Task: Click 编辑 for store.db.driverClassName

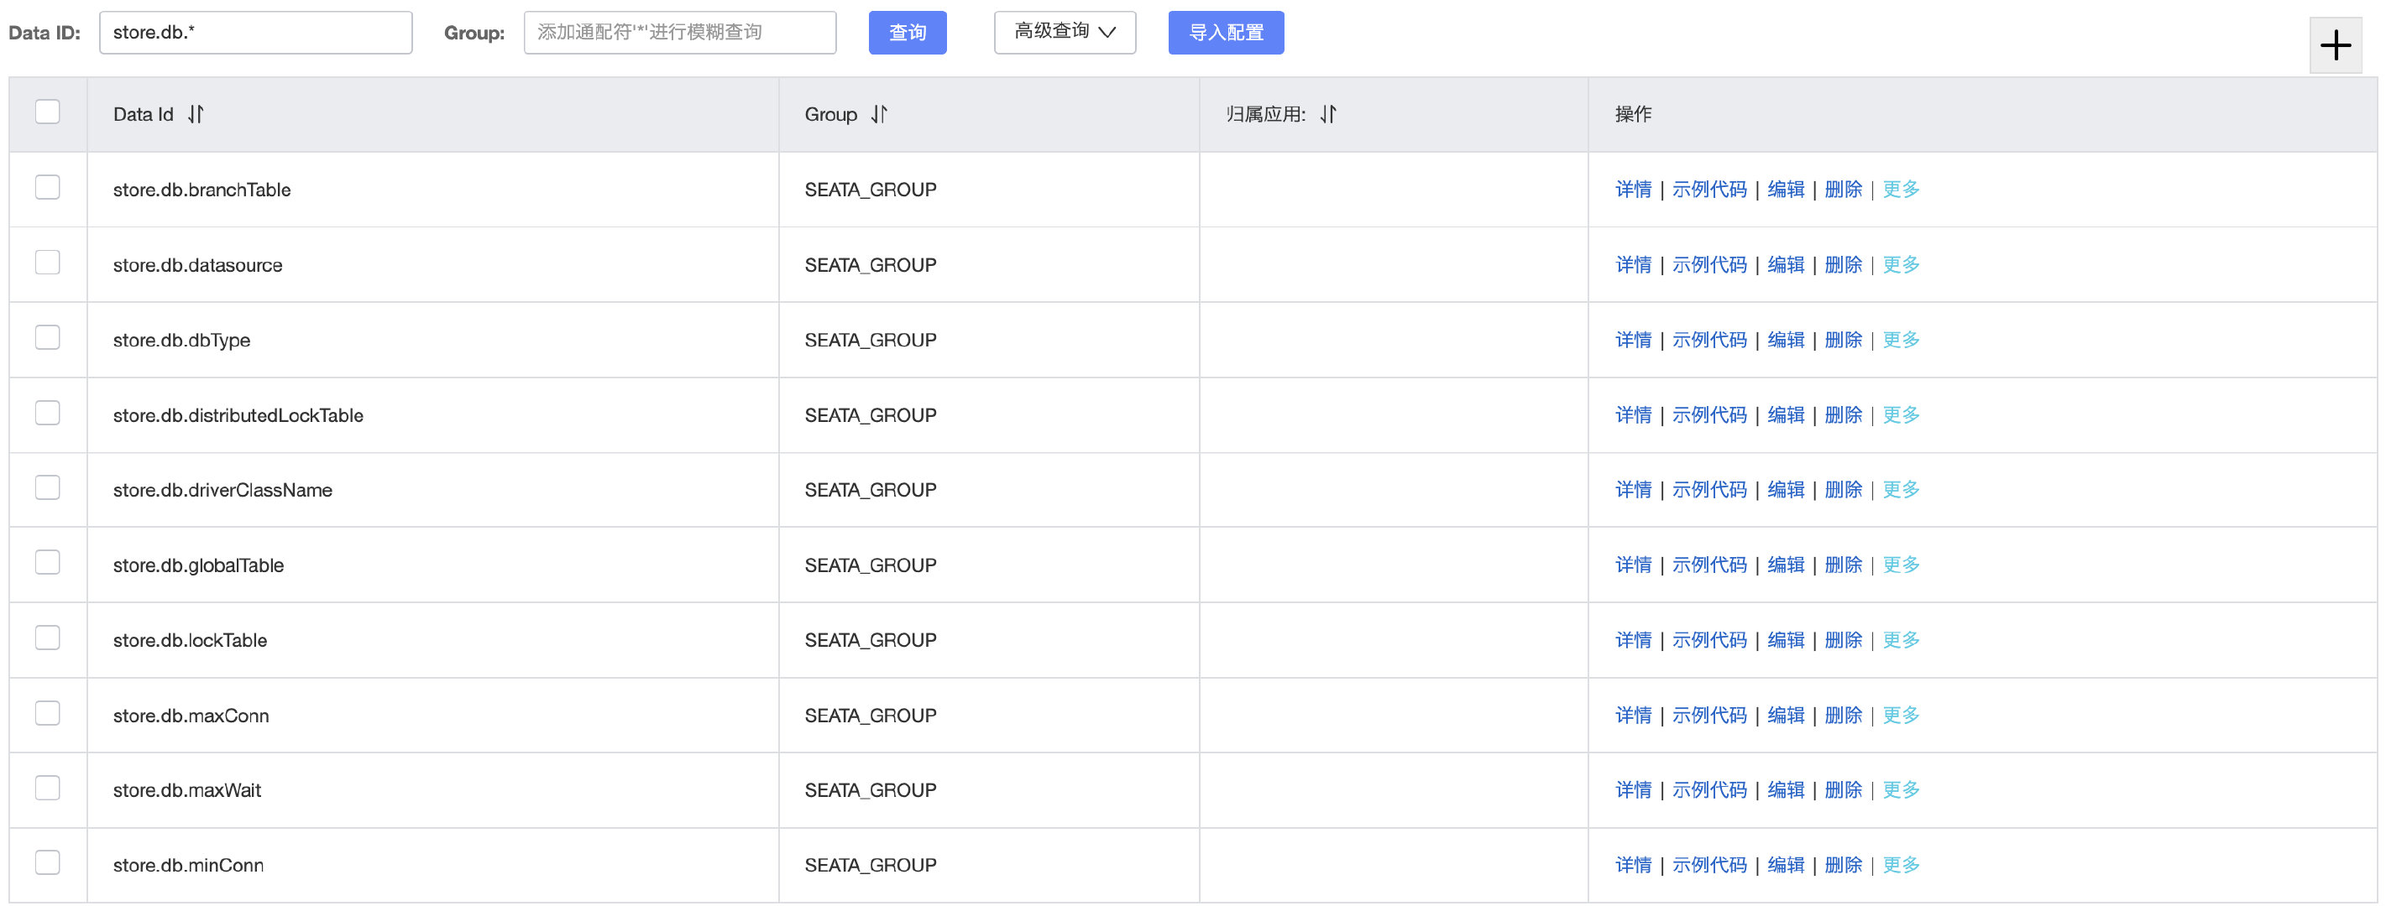Action: (x=1786, y=490)
